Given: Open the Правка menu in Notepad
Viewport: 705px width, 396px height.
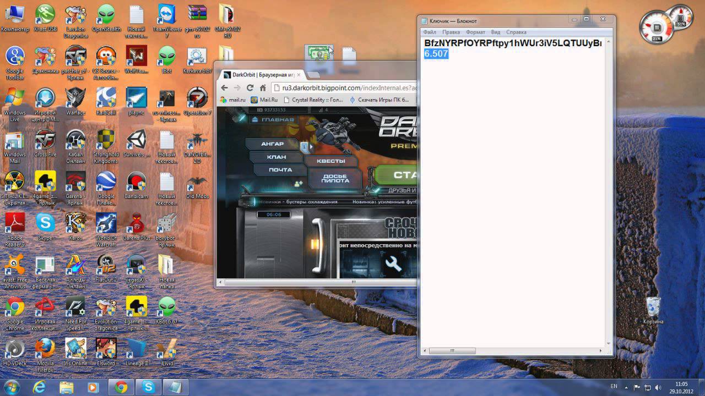Looking at the screenshot, I should click(451, 32).
